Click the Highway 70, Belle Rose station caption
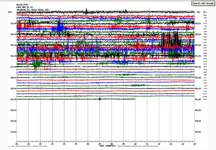216x150 pixels. [30, 10]
